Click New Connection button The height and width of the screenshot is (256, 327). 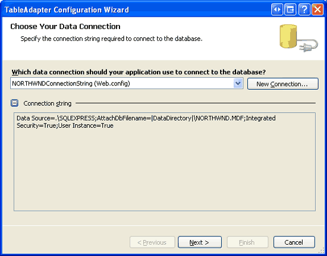[x=283, y=84]
